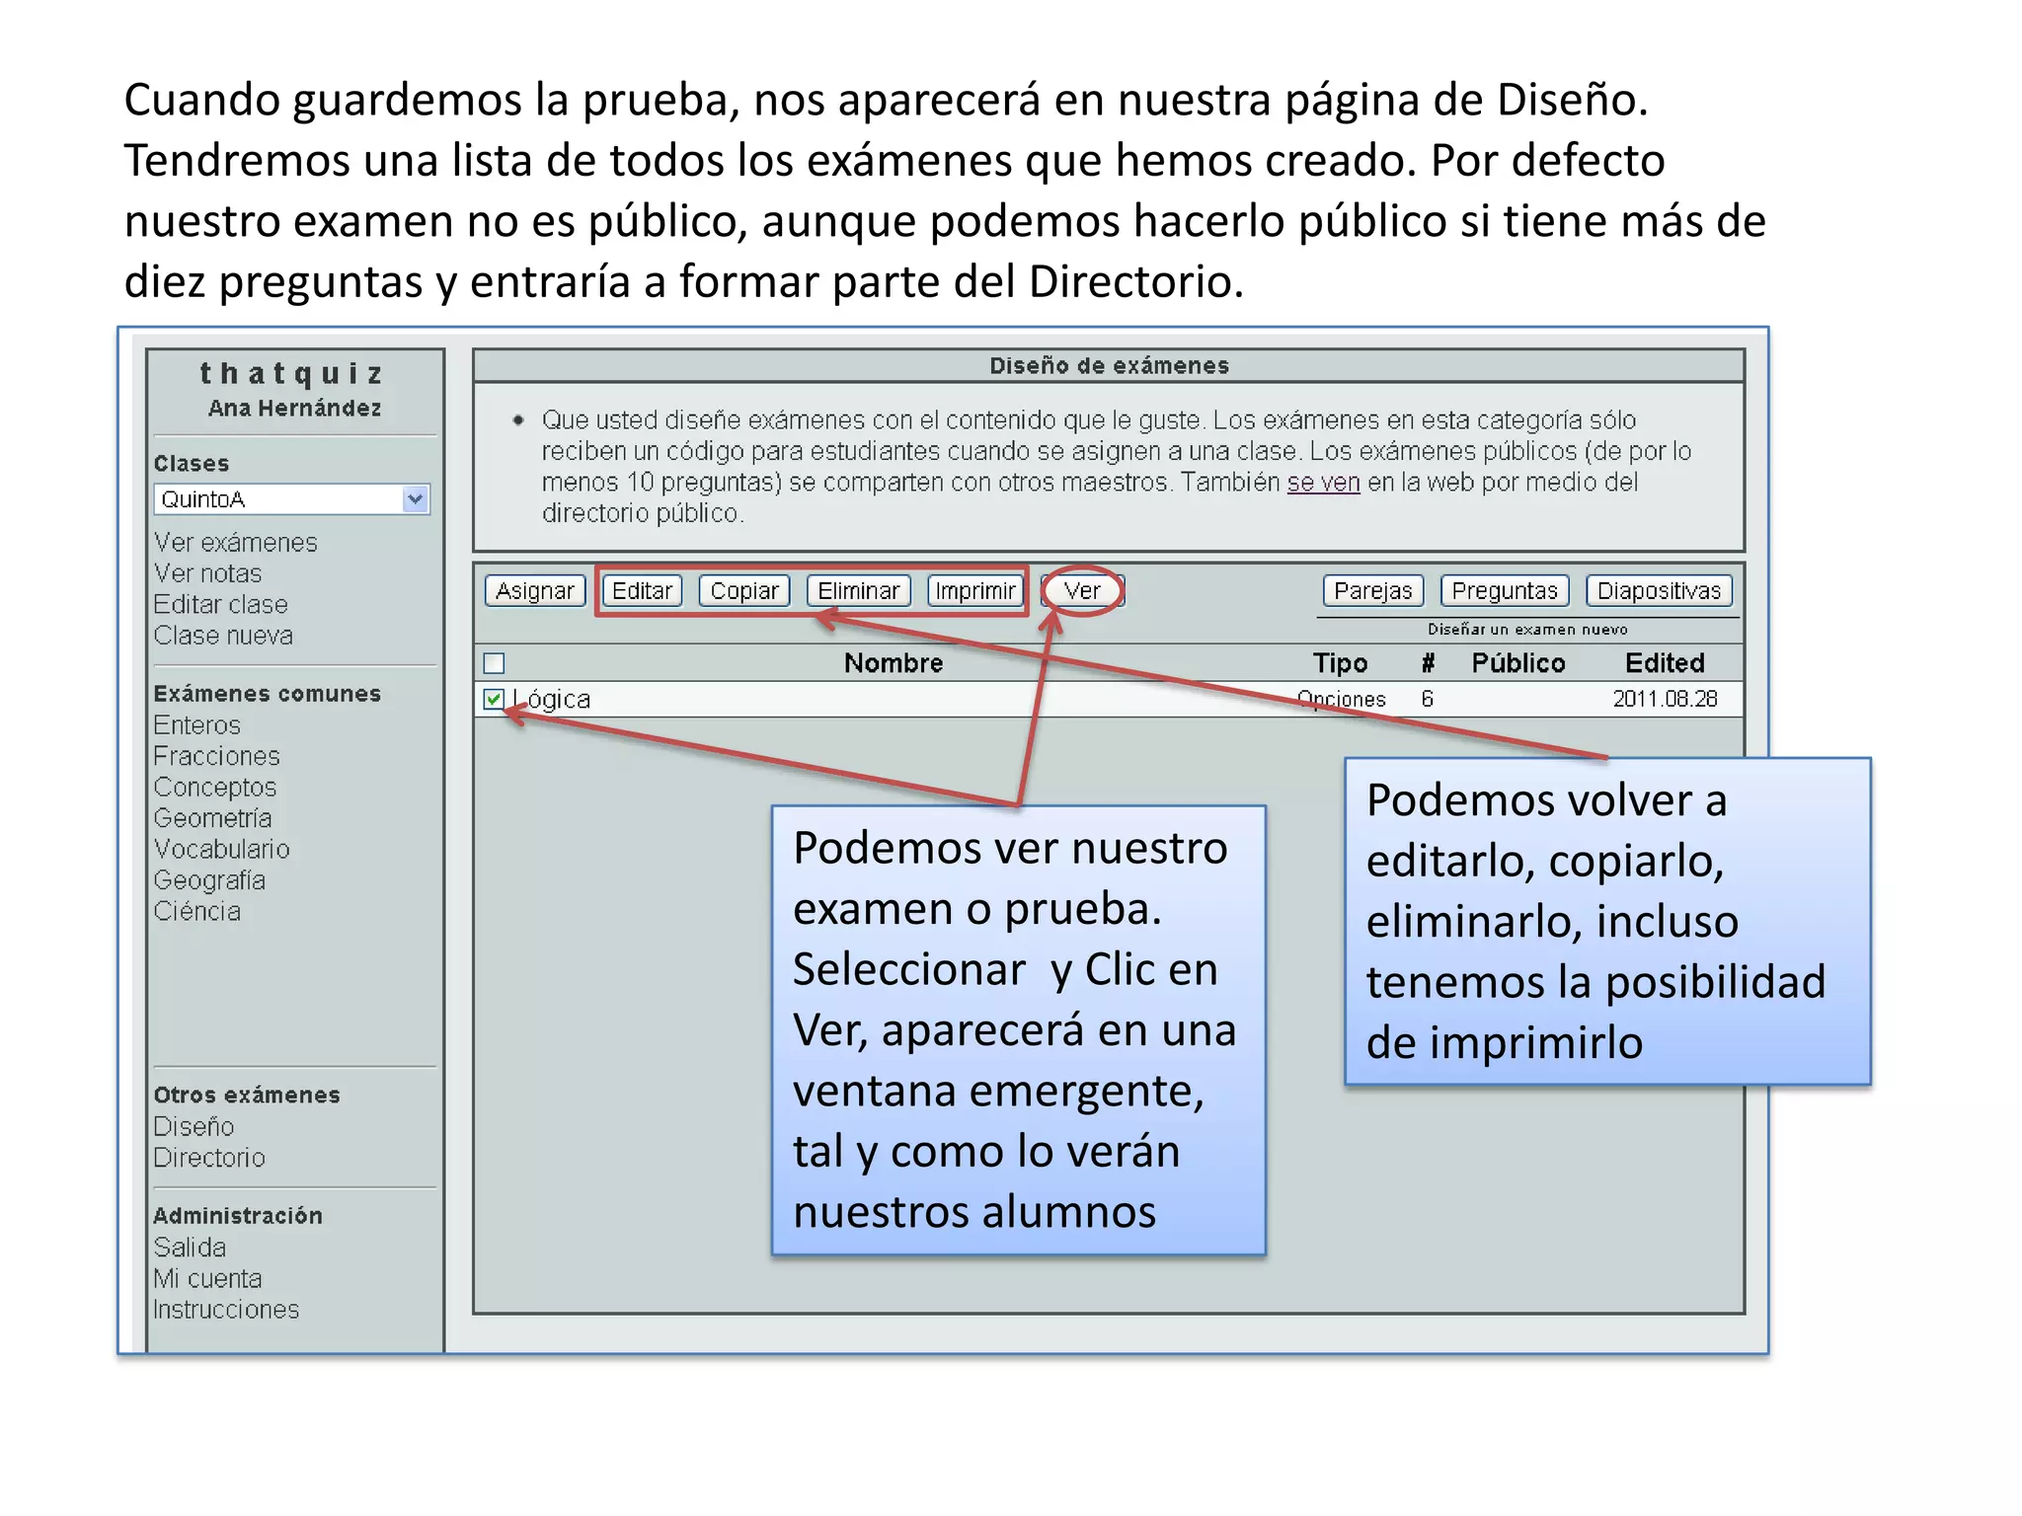Create a new Parejas exam

[x=1373, y=590]
